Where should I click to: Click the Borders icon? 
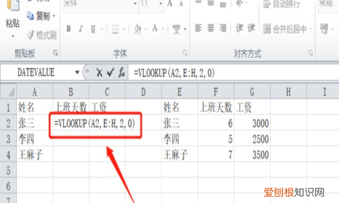115,29
